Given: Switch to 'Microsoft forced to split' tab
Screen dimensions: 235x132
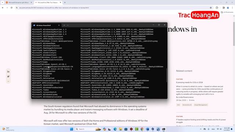Looking at the screenshot, I should pyautogui.click(x=18, y=3).
